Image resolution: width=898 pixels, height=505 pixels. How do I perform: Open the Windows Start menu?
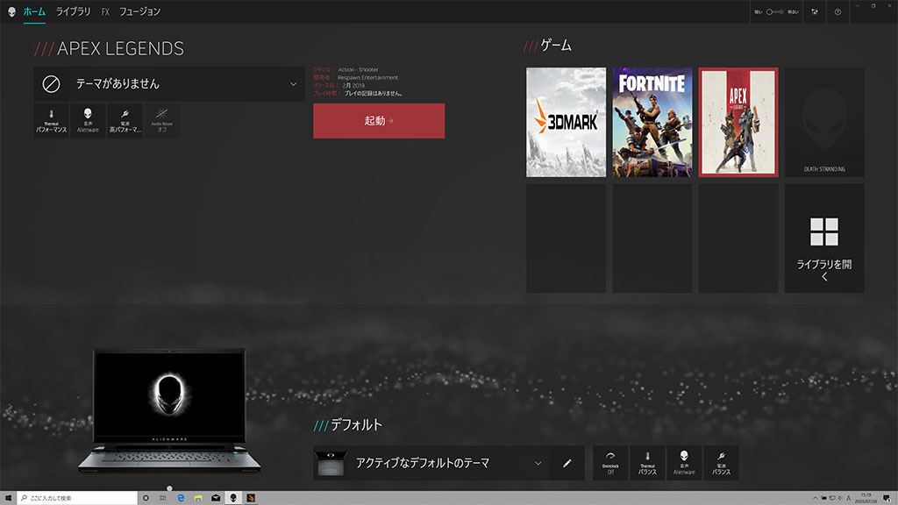click(x=8, y=498)
